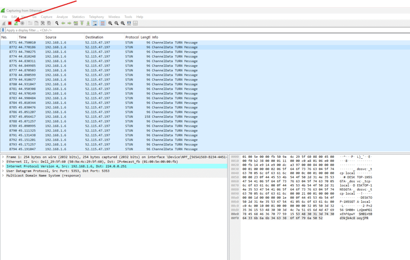Screen dimensions: 410x260
Task: Toggle packet colorization rules
Action: point(102,23)
